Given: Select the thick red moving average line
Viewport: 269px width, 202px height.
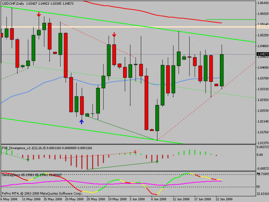Looking at the screenshot, I should [153, 13].
